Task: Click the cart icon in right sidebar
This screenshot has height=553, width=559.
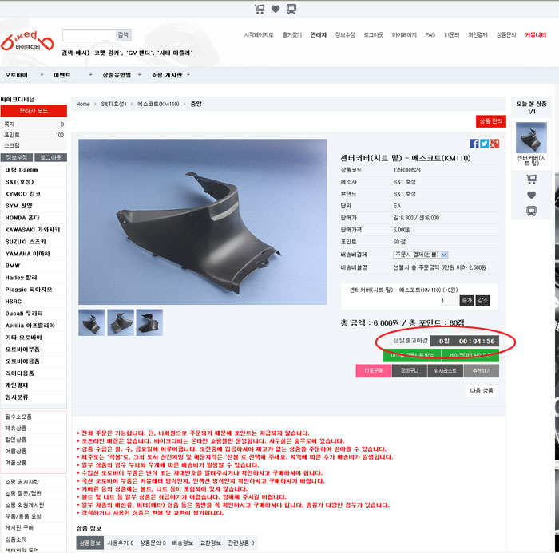Action: 531,180
